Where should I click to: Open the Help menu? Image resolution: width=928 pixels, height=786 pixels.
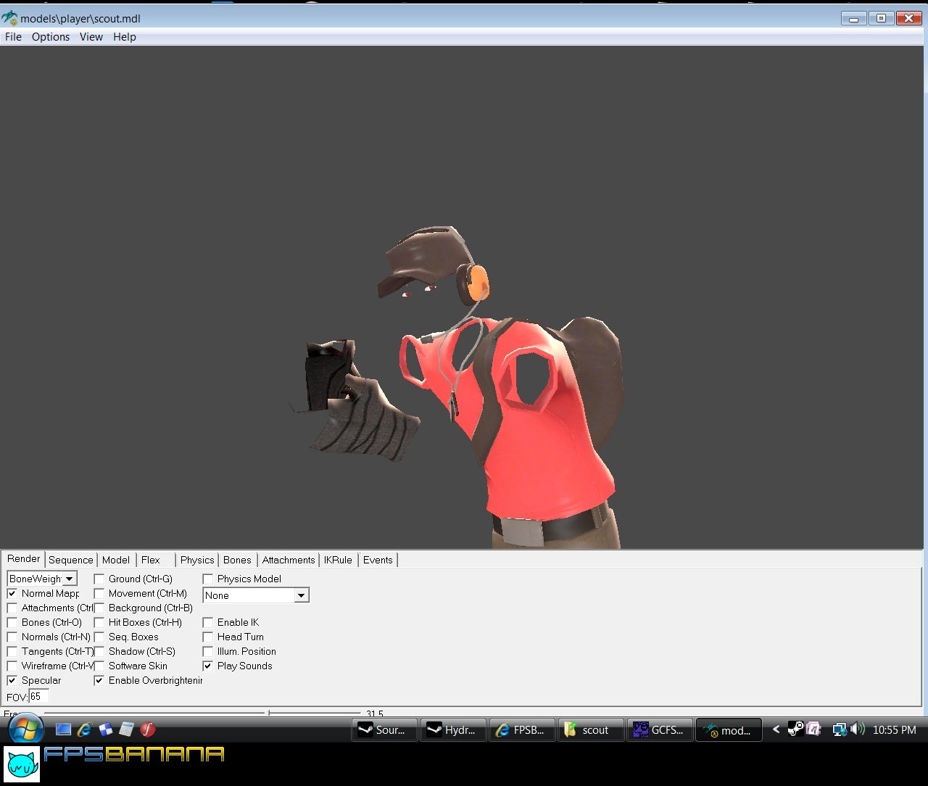click(x=125, y=37)
